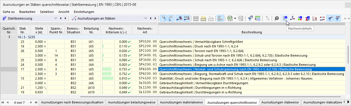Open the Nachweisdetails (design check details) icon
This screenshot has height=106, width=351.
pyautogui.click(x=285, y=18)
